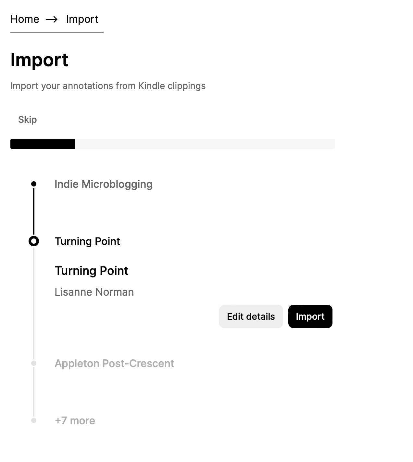Open Edit details for Turning Point
Viewport: 413px width, 462px height.
251,316
